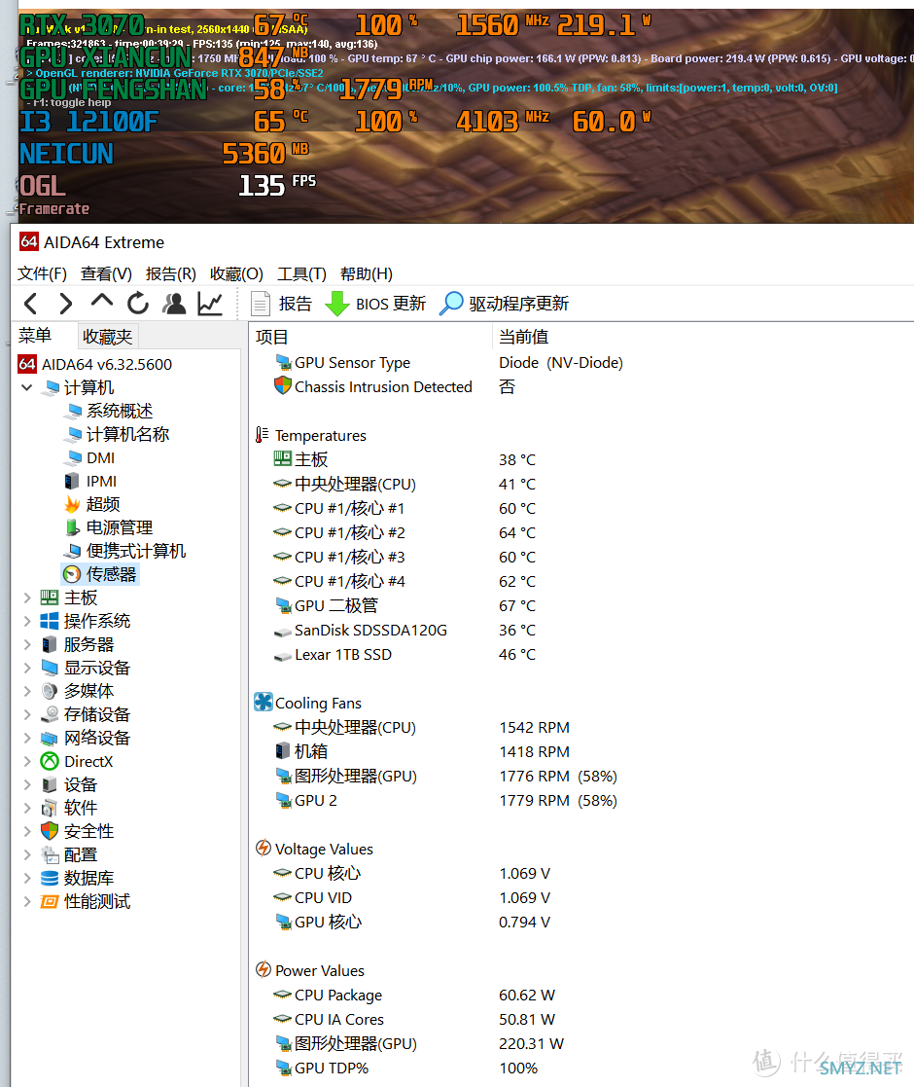Select 计算机名称 in the tree
Screen dimensions: 914x1087
tap(127, 435)
